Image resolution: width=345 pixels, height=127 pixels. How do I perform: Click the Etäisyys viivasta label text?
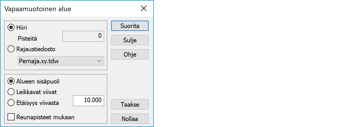(x=38, y=103)
